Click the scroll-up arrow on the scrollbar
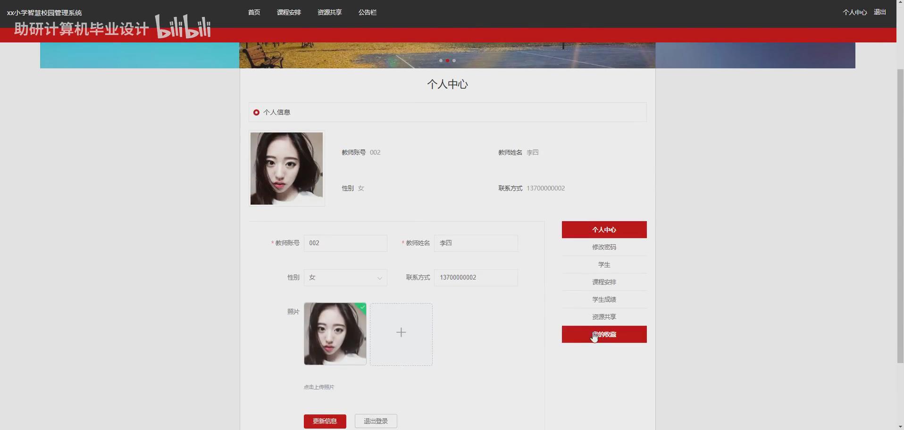The height and width of the screenshot is (430, 904). click(900, 3)
